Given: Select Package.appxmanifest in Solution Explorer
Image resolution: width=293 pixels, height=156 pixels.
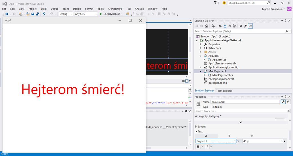Looking at the screenshot, I should (x=221, y=79).
